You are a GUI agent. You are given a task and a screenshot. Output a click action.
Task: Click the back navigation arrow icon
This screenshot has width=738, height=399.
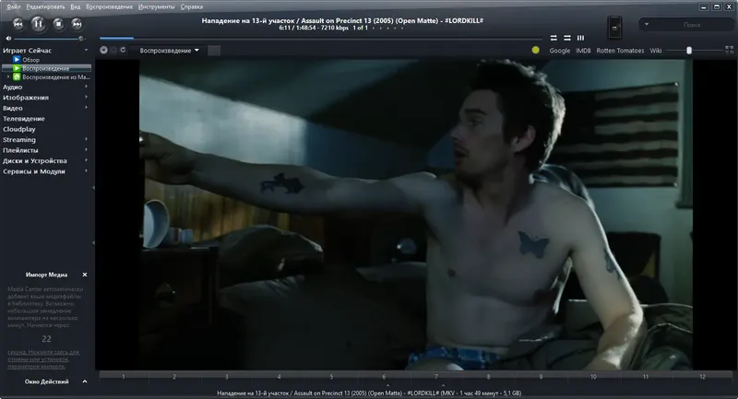pos(103,50)
